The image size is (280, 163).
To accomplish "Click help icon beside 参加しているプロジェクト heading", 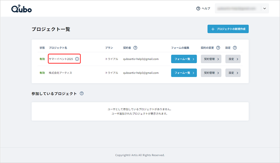I will [x=82, y=94].
